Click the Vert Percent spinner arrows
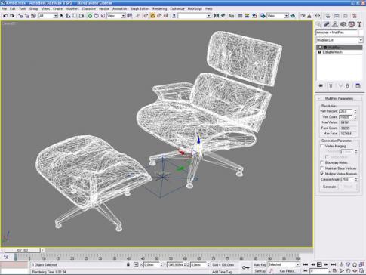The width and height of the screenshot is (366, 275). [x=355, y=111]
